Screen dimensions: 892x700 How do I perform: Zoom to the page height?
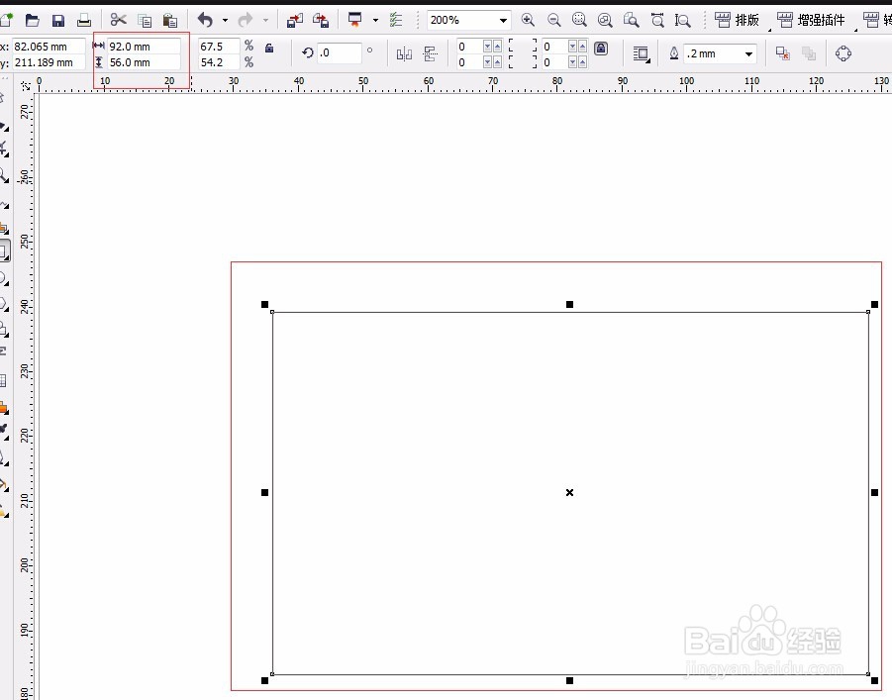(682, 21)
